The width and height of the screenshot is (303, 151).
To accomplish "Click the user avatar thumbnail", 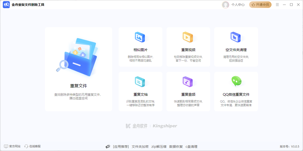I will [225, 5].
